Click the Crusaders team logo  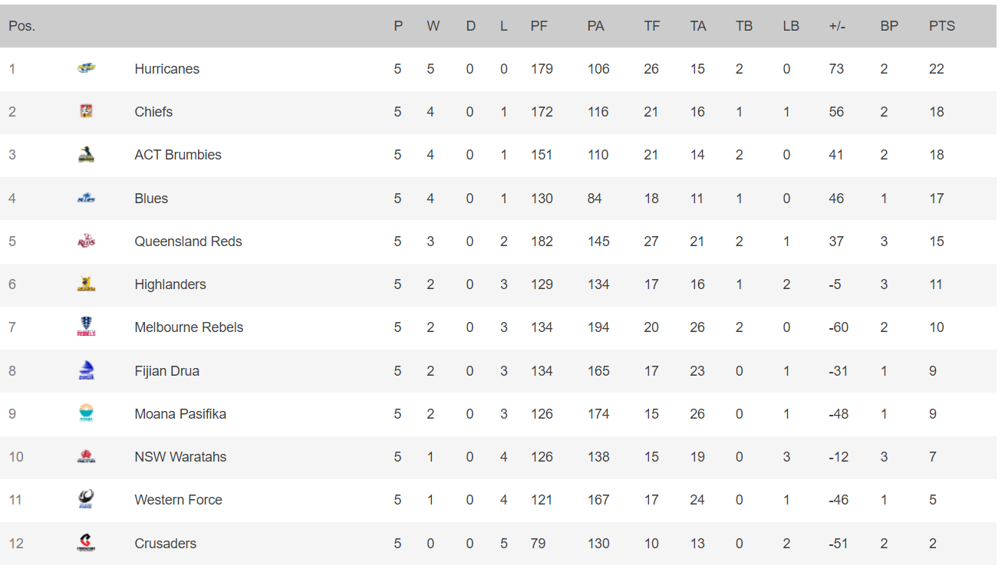tap(86, 544)
